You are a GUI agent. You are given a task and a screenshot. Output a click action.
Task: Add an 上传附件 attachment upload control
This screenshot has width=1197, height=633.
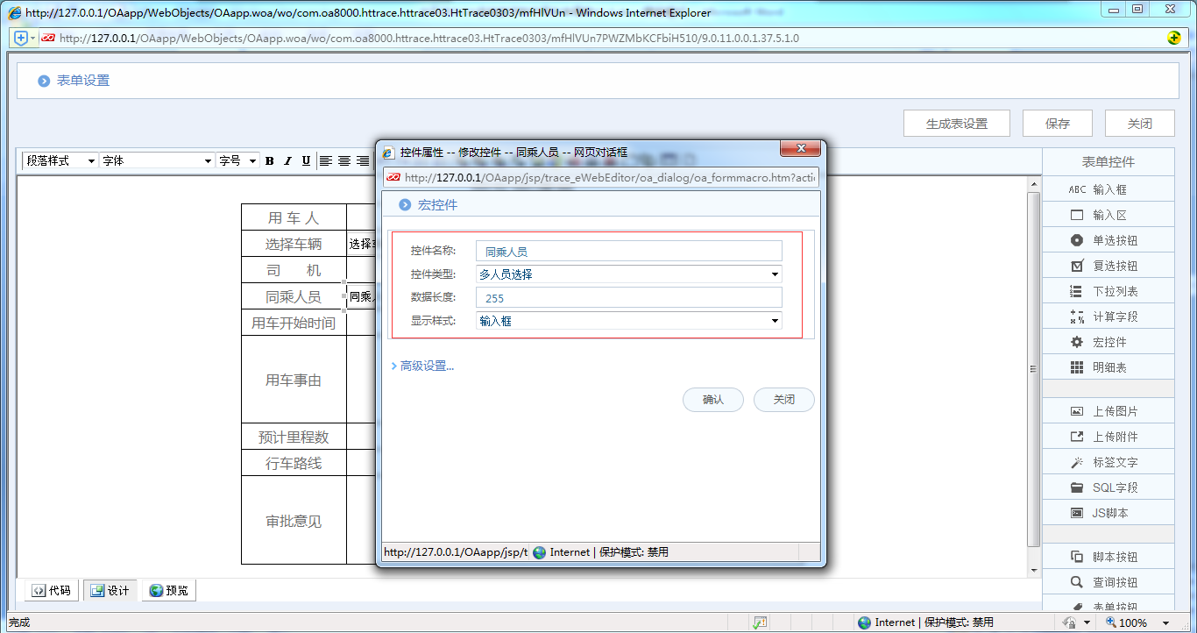1108,436
